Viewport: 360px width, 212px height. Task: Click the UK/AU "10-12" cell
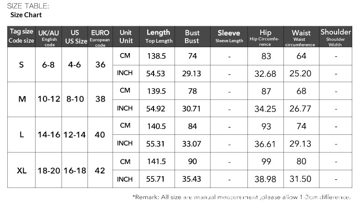[x=49, y=99]
